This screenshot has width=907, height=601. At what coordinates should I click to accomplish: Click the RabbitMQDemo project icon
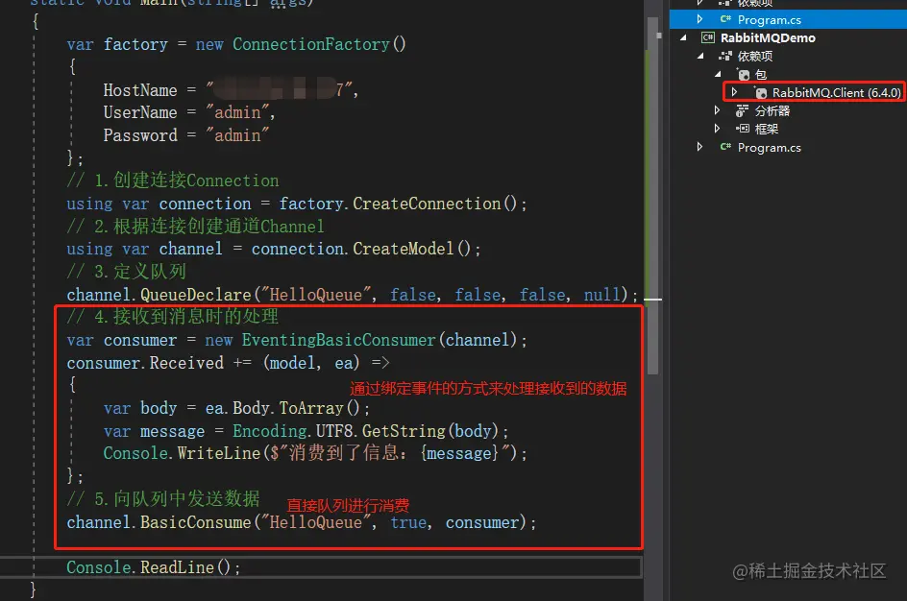[708, 38]
